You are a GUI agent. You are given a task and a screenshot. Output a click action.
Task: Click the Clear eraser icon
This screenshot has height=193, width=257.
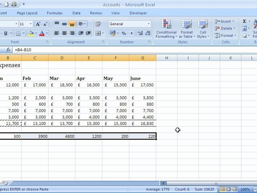(244, 36)
